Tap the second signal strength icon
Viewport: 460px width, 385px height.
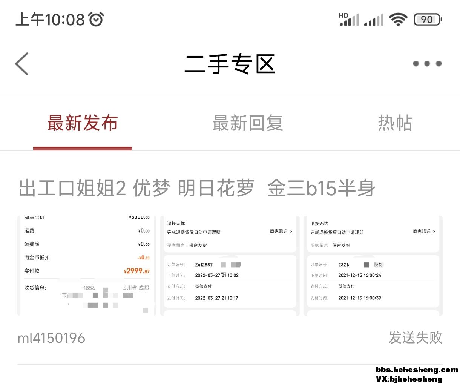tap(374, 20)
